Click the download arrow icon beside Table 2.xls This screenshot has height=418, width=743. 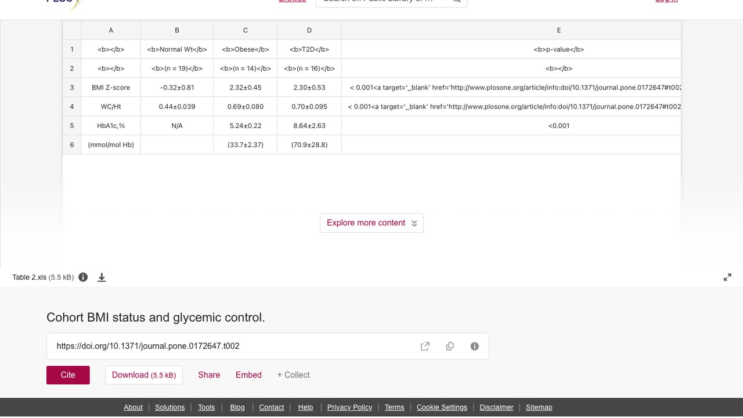point(102,277)
